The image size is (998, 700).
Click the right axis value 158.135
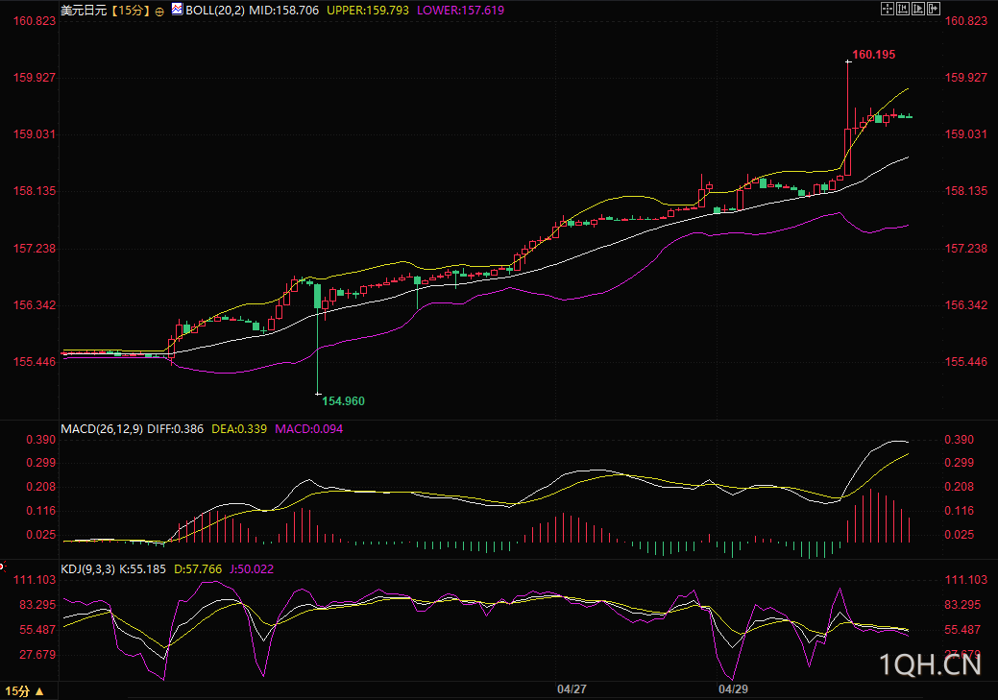(966, 191)
